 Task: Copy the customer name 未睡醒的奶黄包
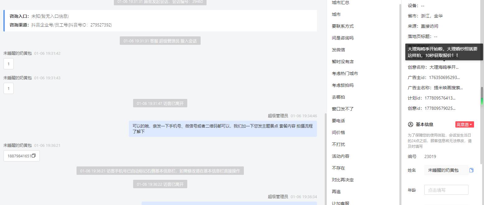coord(471,170)
